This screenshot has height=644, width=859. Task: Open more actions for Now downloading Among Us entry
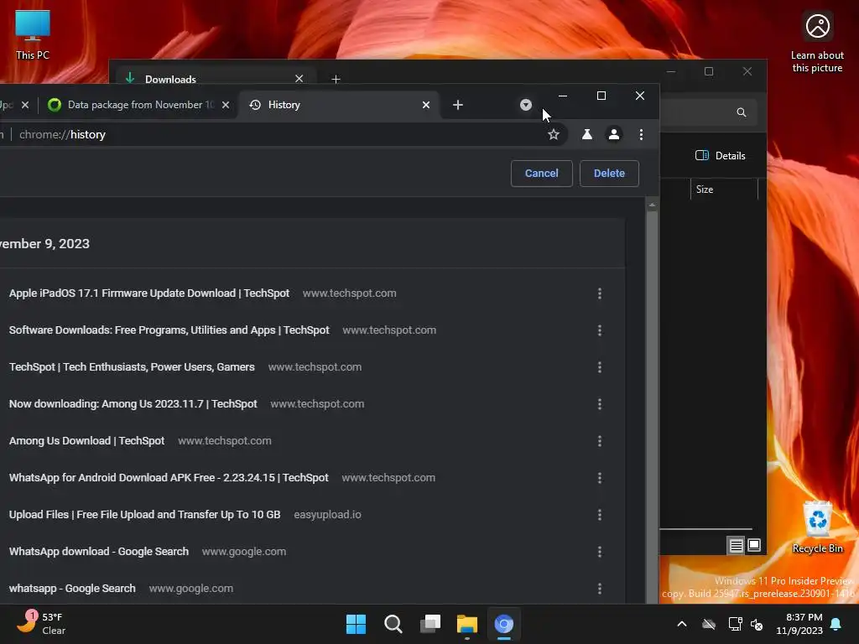(x=599, y=404)
